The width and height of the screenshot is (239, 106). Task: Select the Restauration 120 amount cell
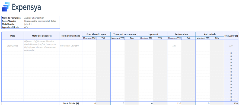click(x=174, y=46)
